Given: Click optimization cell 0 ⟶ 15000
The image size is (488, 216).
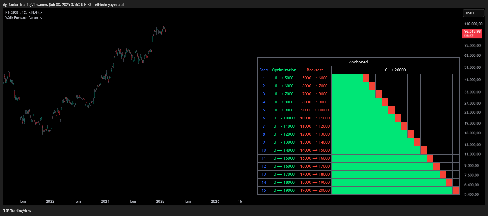Looking at the screenshot, I should pyautogui.click(x=284, y=158).
